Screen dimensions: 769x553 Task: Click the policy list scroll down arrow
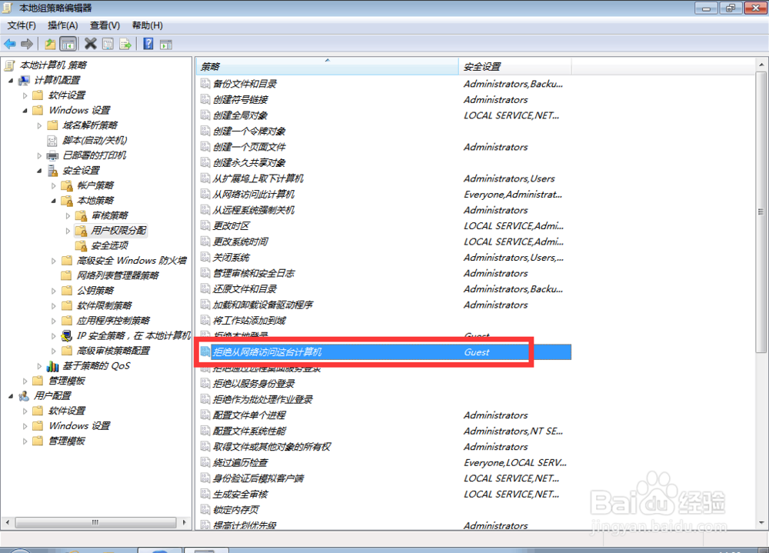(761, 522)
